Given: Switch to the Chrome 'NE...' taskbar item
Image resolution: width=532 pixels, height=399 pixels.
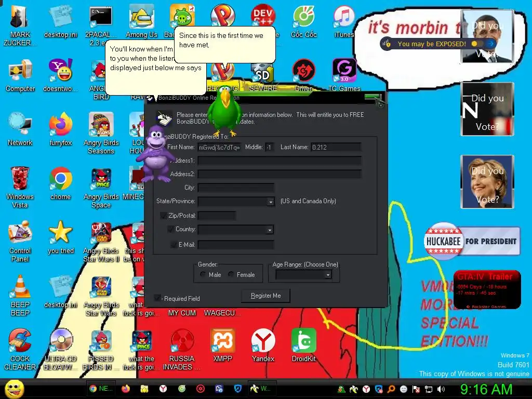Looking at the screenshot, I should [101, 389].
